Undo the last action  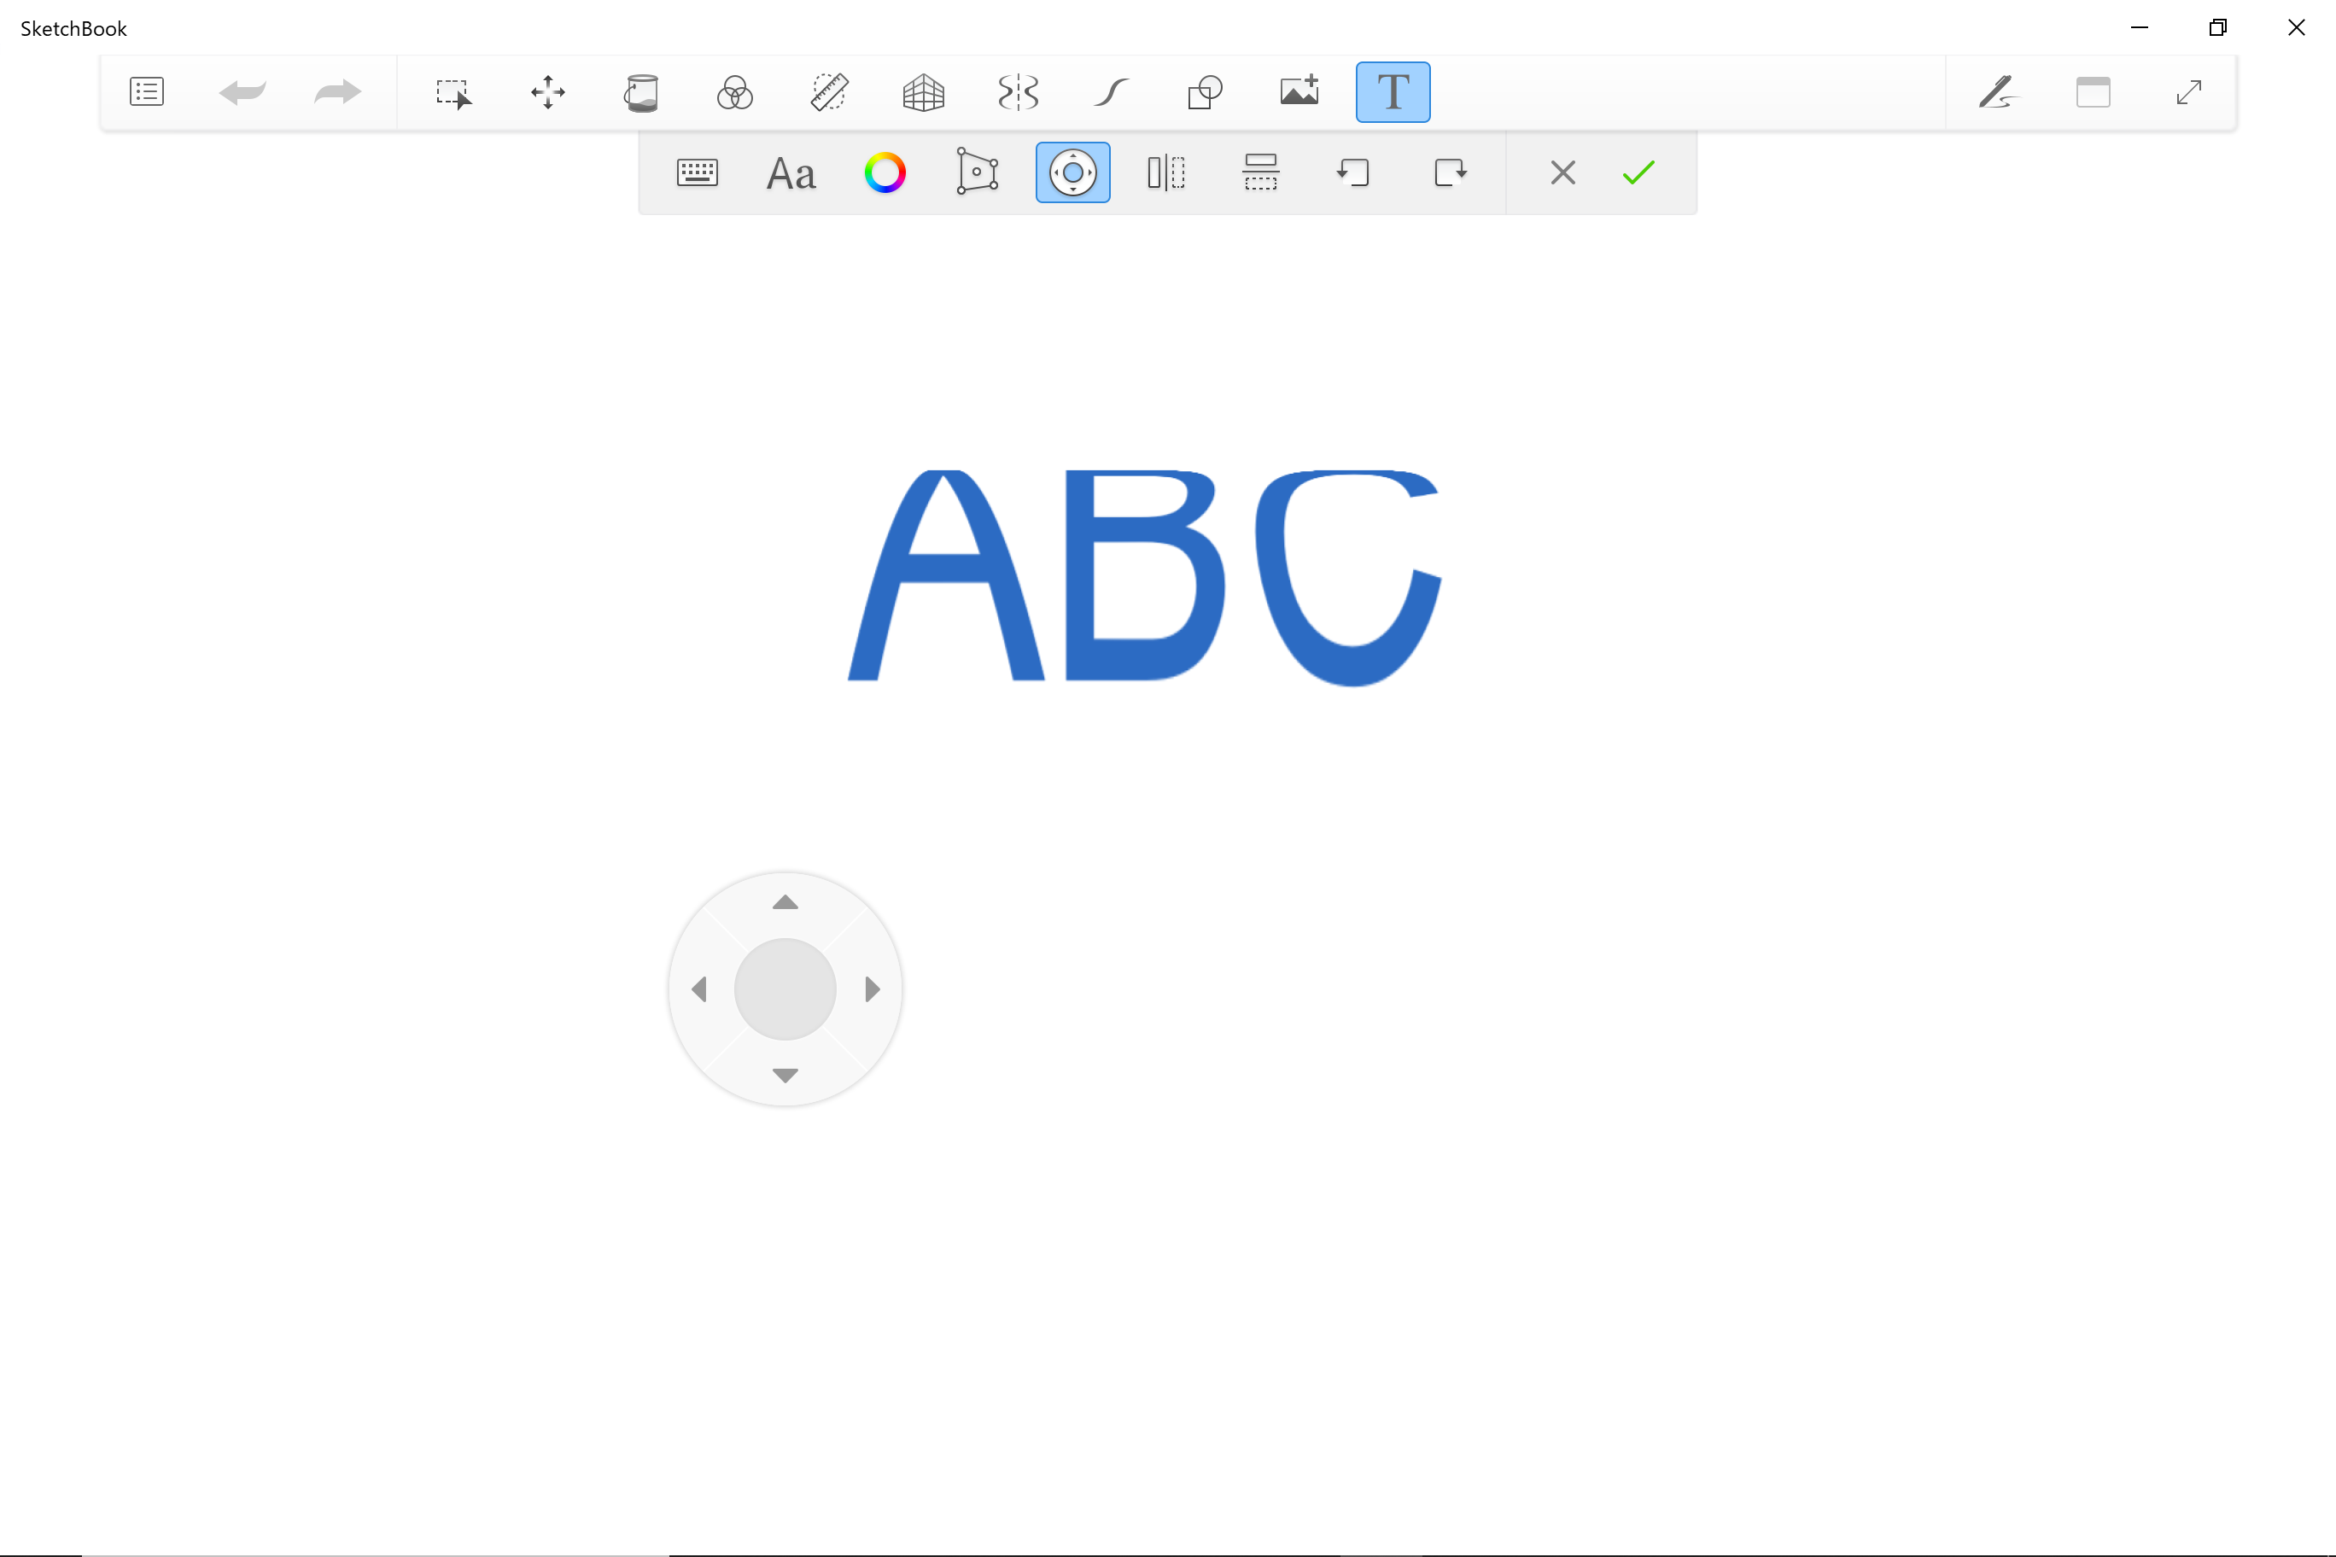[242, 92]
